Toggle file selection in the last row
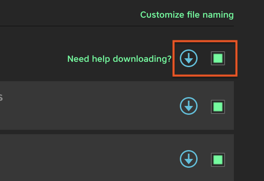This screenshot has width=264, height=181. (x=218, y=160)
